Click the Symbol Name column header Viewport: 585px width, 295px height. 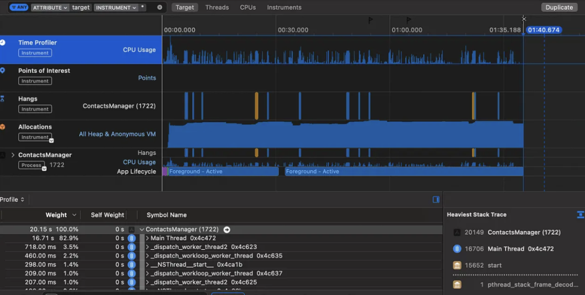click(166, 215)
